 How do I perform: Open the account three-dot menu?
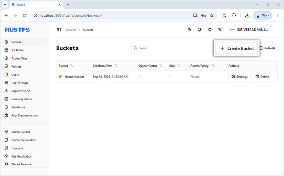(273, 30)
